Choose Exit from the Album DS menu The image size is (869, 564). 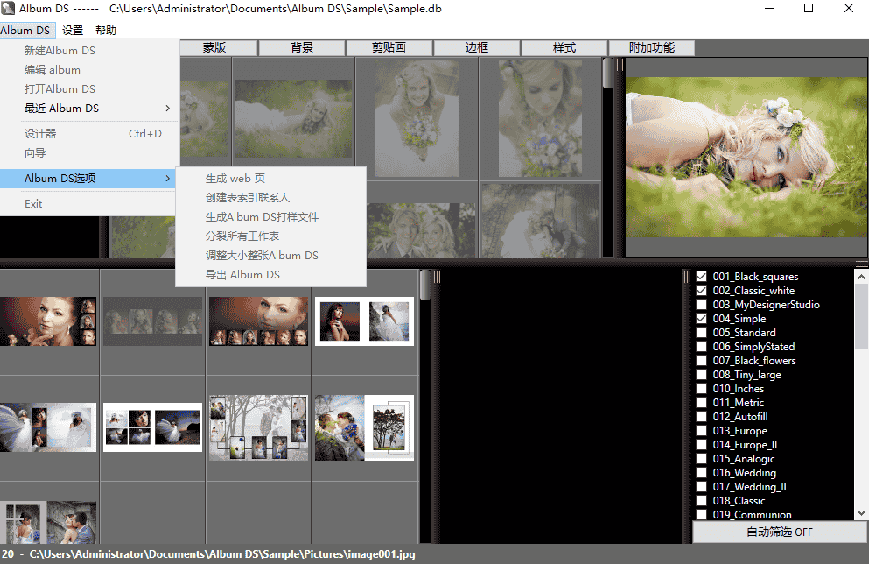click(x=33, y=204)
